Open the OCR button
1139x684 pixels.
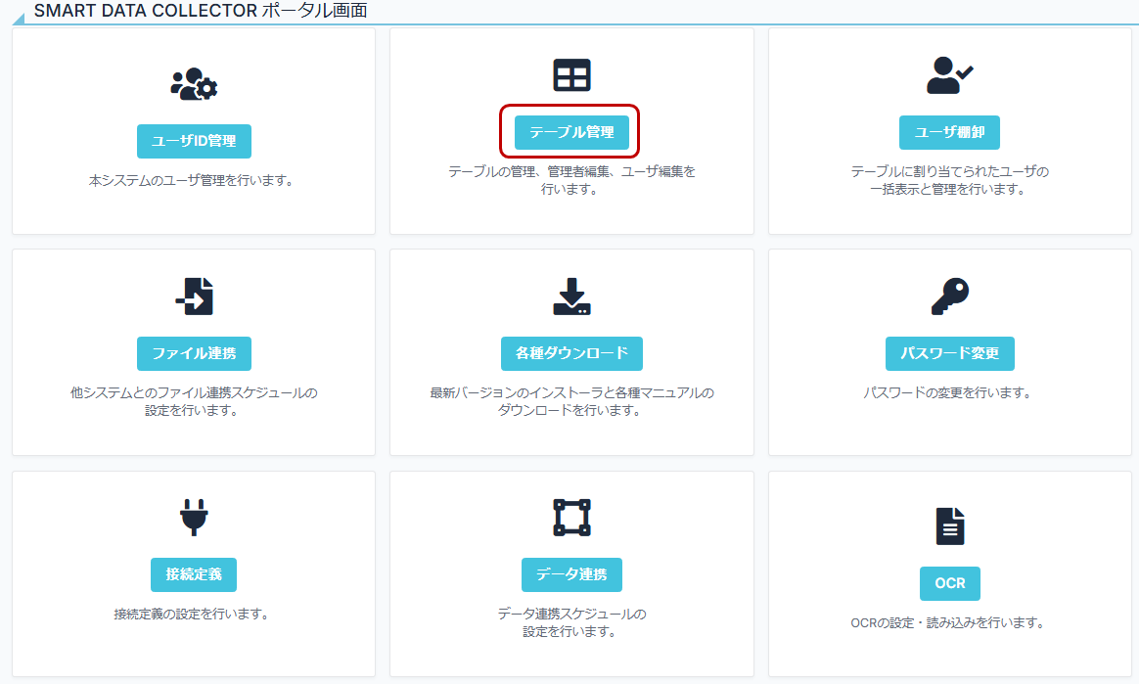pyautogui.click(x=949, y=583)
